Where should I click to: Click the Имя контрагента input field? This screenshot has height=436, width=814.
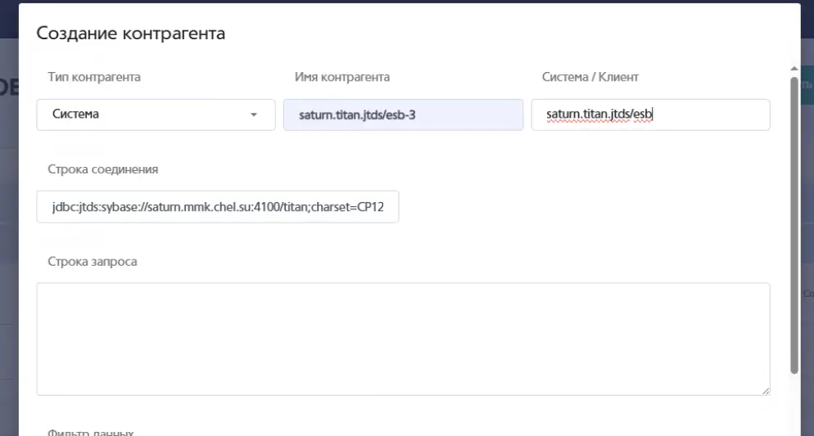404,115
